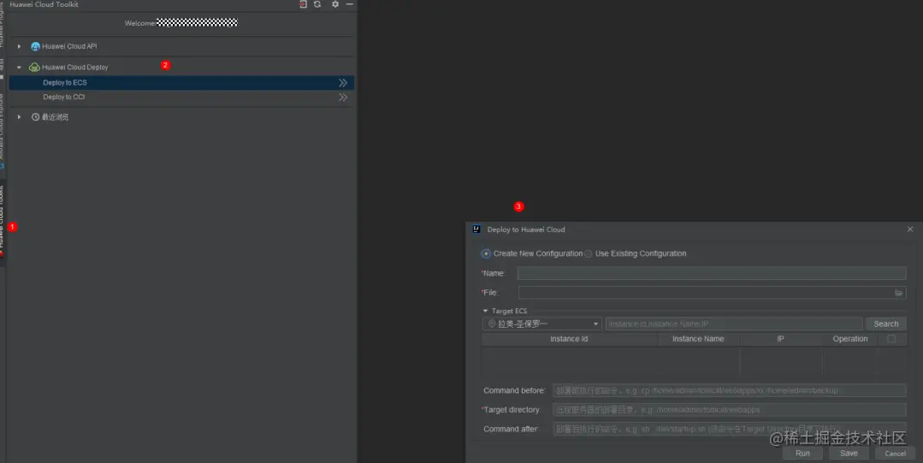Click the Operation column header
This screenshot has height=463, width=923.
click(x=850, y=339)
